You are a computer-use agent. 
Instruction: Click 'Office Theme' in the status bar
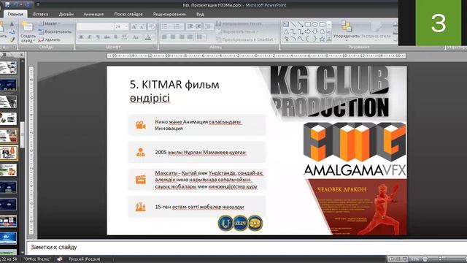pos(37,259)
